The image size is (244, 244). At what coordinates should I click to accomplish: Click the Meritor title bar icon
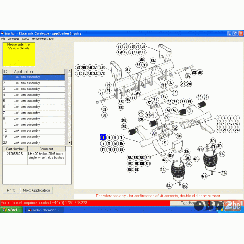point(2,33)
